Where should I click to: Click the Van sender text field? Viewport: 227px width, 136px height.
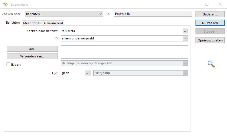point(124,49)
